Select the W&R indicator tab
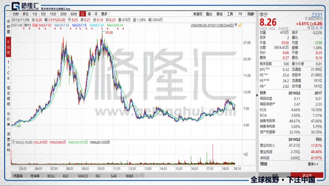The width and height of the screenshot is (330, 186). [x=129, y=176]
